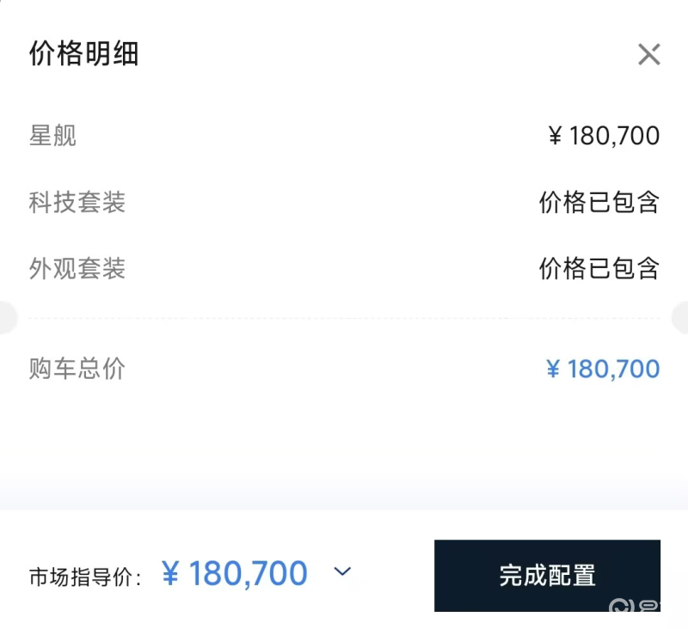
Task: Tap the large blue 市场指导价 price figure
Action: click(235, 574)
